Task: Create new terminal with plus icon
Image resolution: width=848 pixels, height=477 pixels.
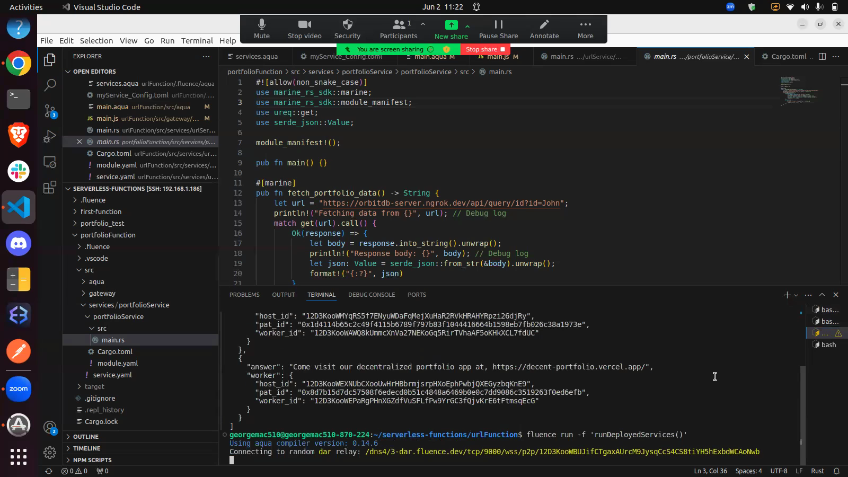Action: coord(787,295)
